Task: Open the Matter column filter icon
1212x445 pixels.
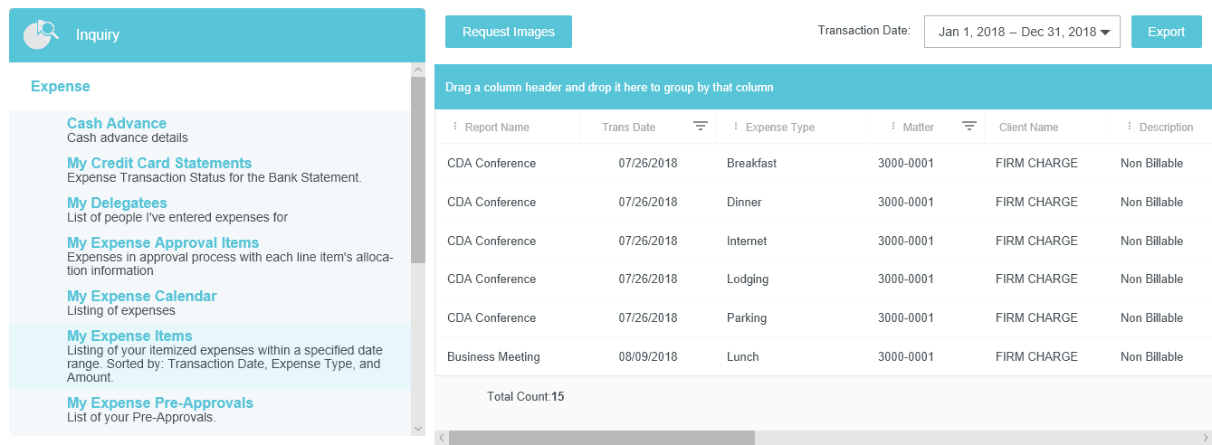Action: click(x=969, y=127)
